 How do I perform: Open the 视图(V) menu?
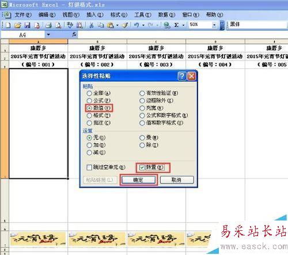71,15
